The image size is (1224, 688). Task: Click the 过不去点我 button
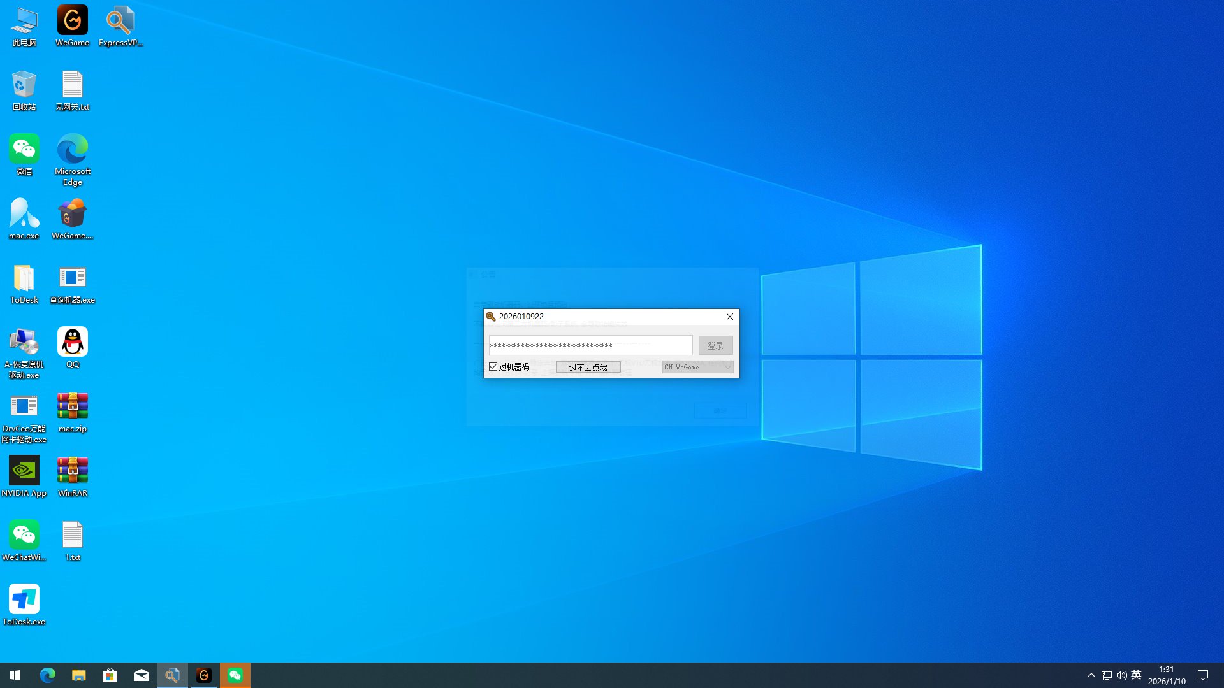click(x=588, y=368)
